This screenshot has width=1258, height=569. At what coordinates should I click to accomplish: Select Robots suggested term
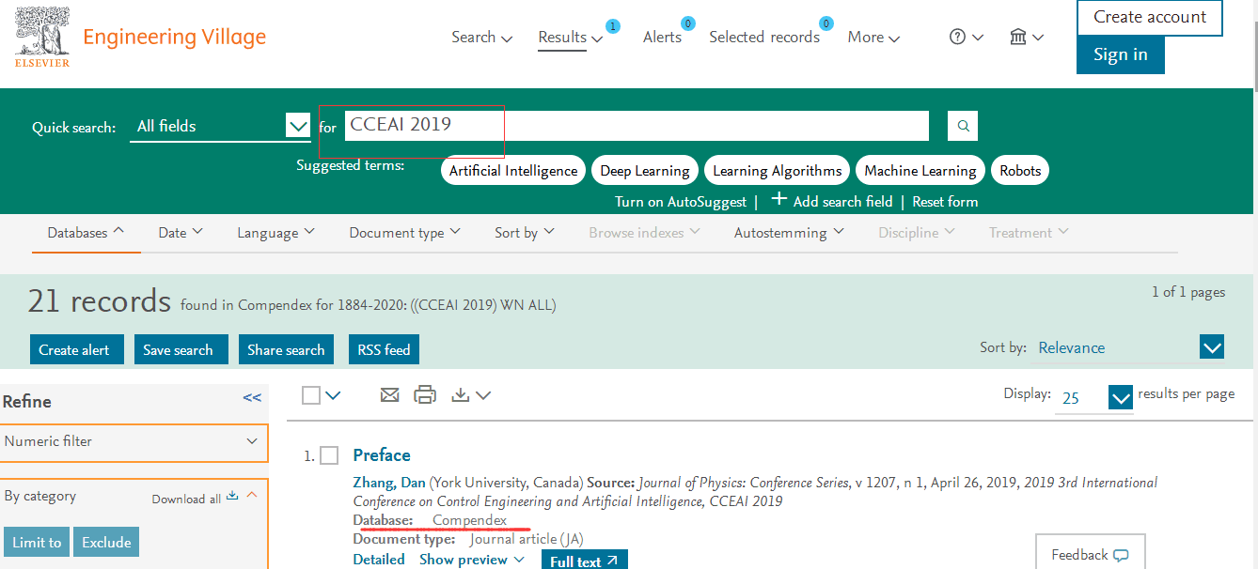[1020, 170]
